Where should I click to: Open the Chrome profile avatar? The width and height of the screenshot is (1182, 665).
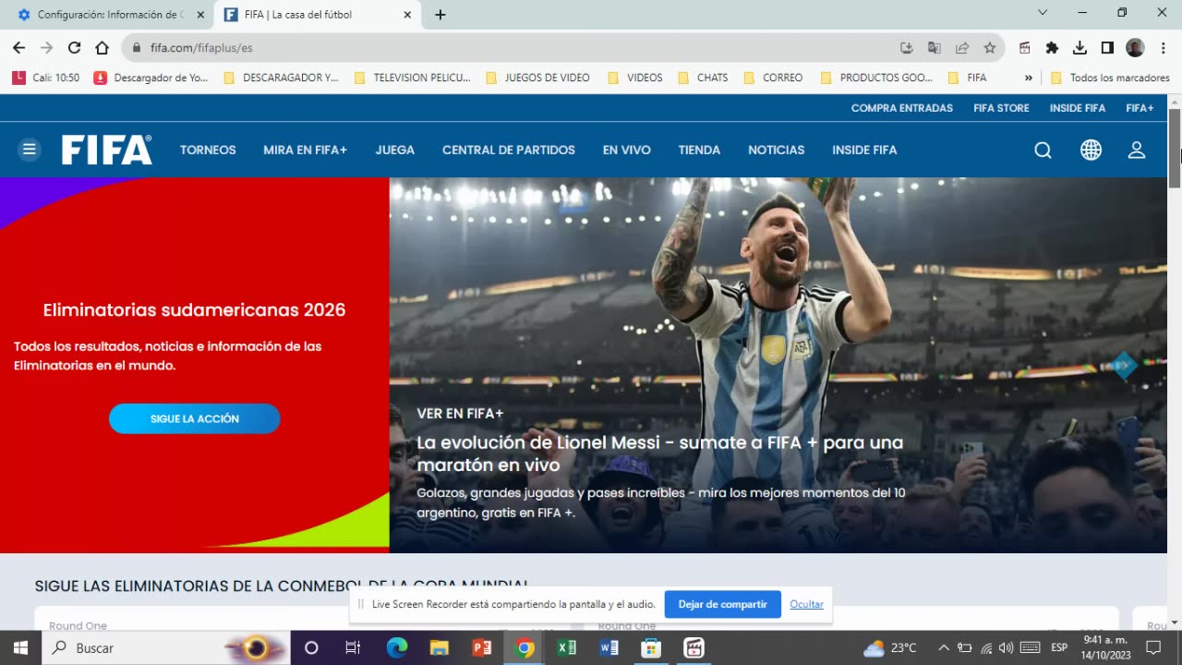(x=1135, y=48)
